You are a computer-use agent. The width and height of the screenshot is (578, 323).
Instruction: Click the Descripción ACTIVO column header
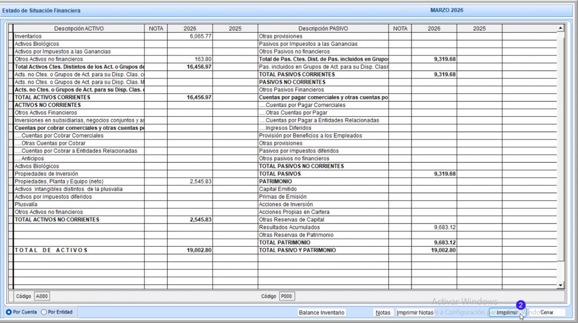[79, 28]
